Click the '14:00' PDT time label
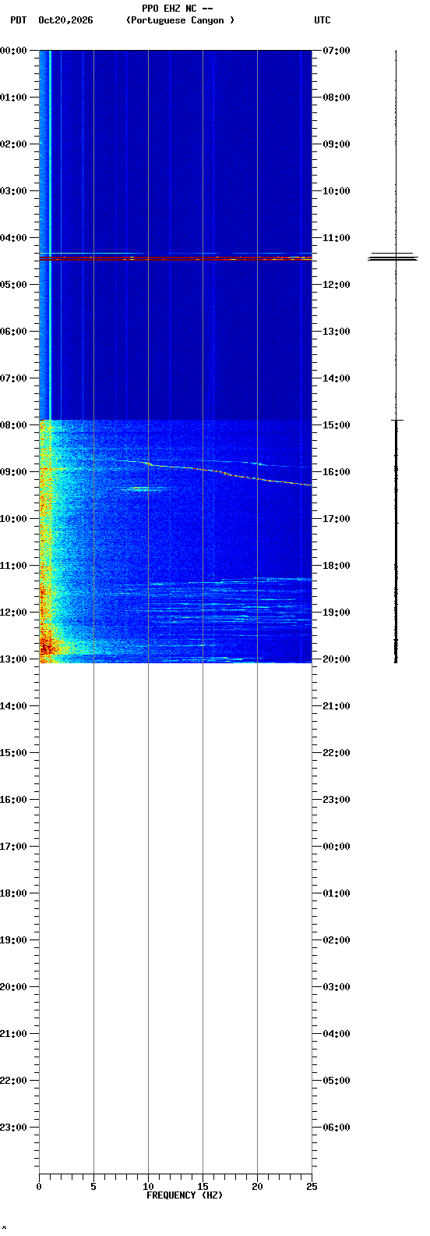This screenshot has width=430, height=1236. (x=13, y=706)
